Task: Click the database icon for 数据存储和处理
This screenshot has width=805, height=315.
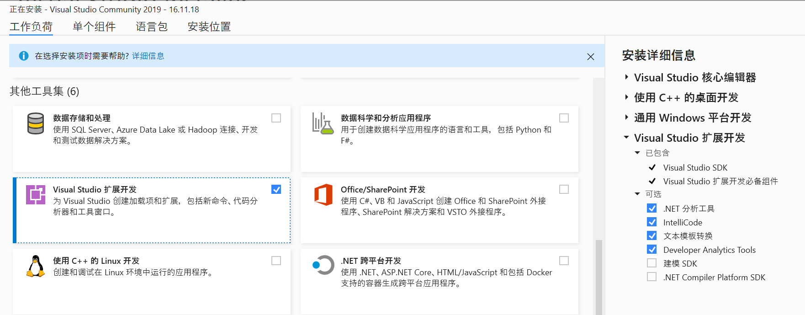Action: point(36,123)
